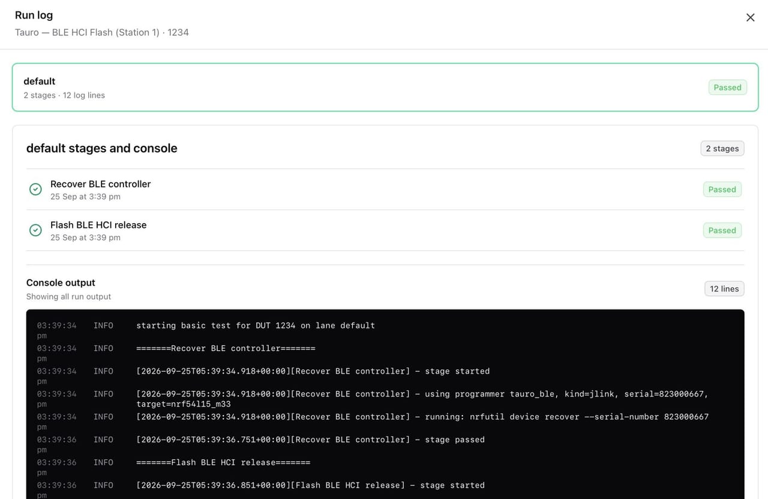The width and height of the screenshot is (768, 499).
Task: Select the default lane card
Action: pyautogui.click(x=385, y=88)
